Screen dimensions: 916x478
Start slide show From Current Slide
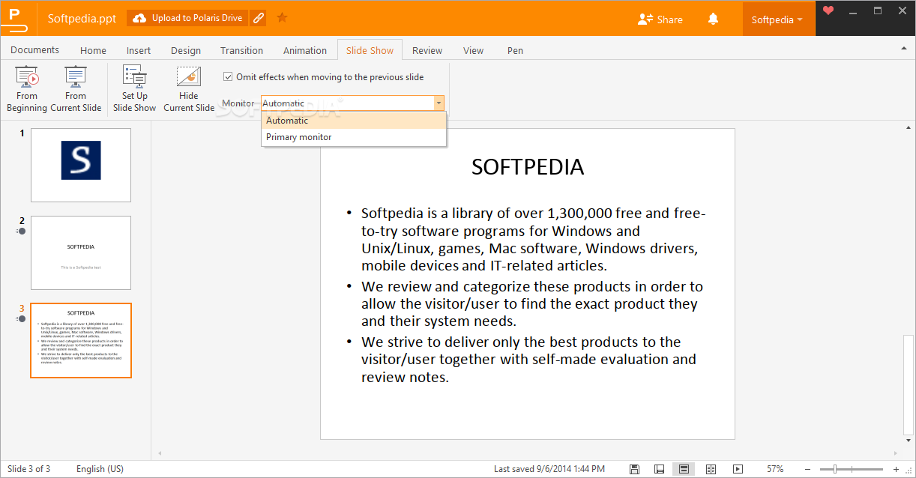click(76, 88)
